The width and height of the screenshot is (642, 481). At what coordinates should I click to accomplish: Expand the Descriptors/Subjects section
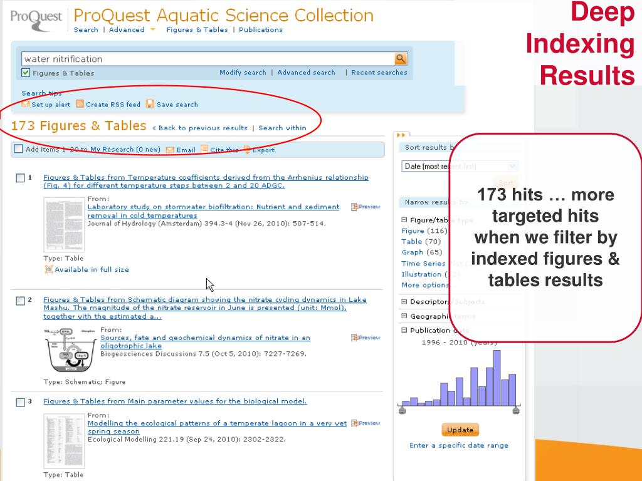404,301
